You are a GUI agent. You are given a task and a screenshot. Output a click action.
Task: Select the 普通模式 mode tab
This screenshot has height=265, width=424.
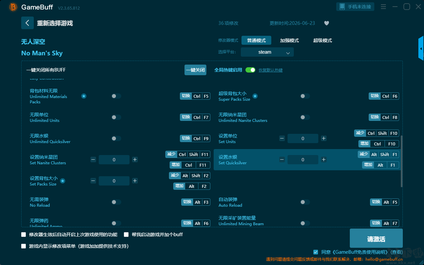256,40
